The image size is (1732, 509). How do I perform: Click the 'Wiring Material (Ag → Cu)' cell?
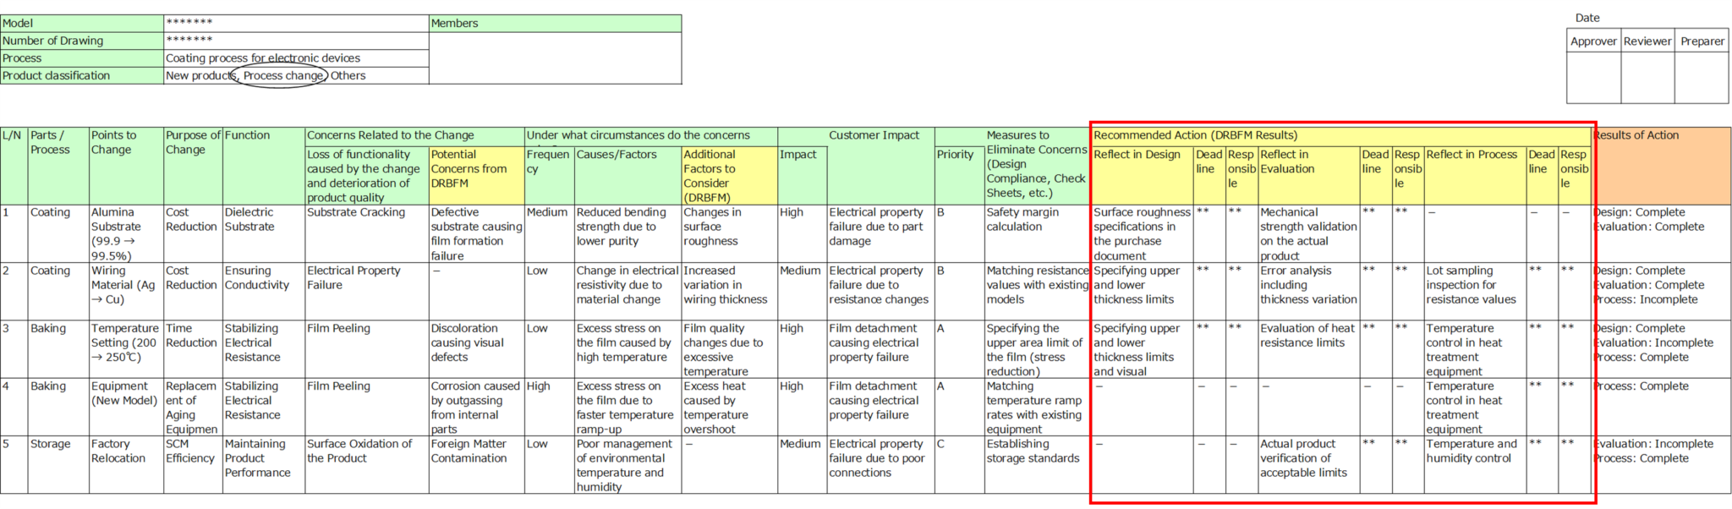[126, 291]
